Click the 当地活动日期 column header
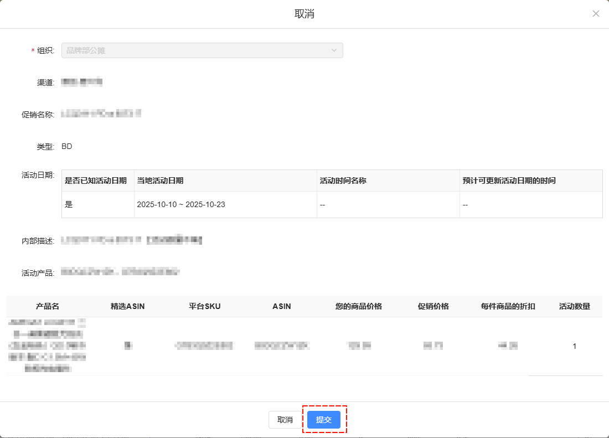 click(161, 181)
